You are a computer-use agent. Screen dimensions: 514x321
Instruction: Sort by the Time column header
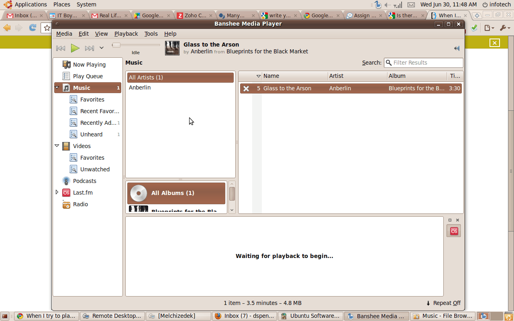(455, 76)
